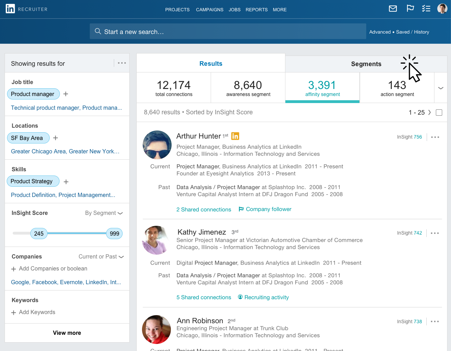Viewport: 451px width, 351px height.
Task: Click InSight 756 score
Action: 409,137
